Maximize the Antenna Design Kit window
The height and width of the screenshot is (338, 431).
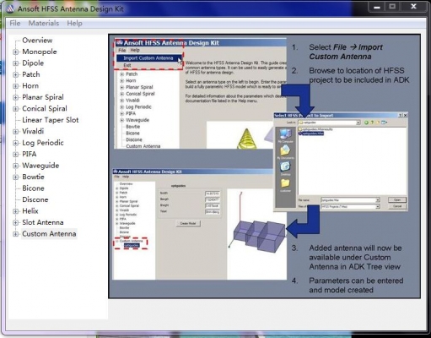coord(392,7)
